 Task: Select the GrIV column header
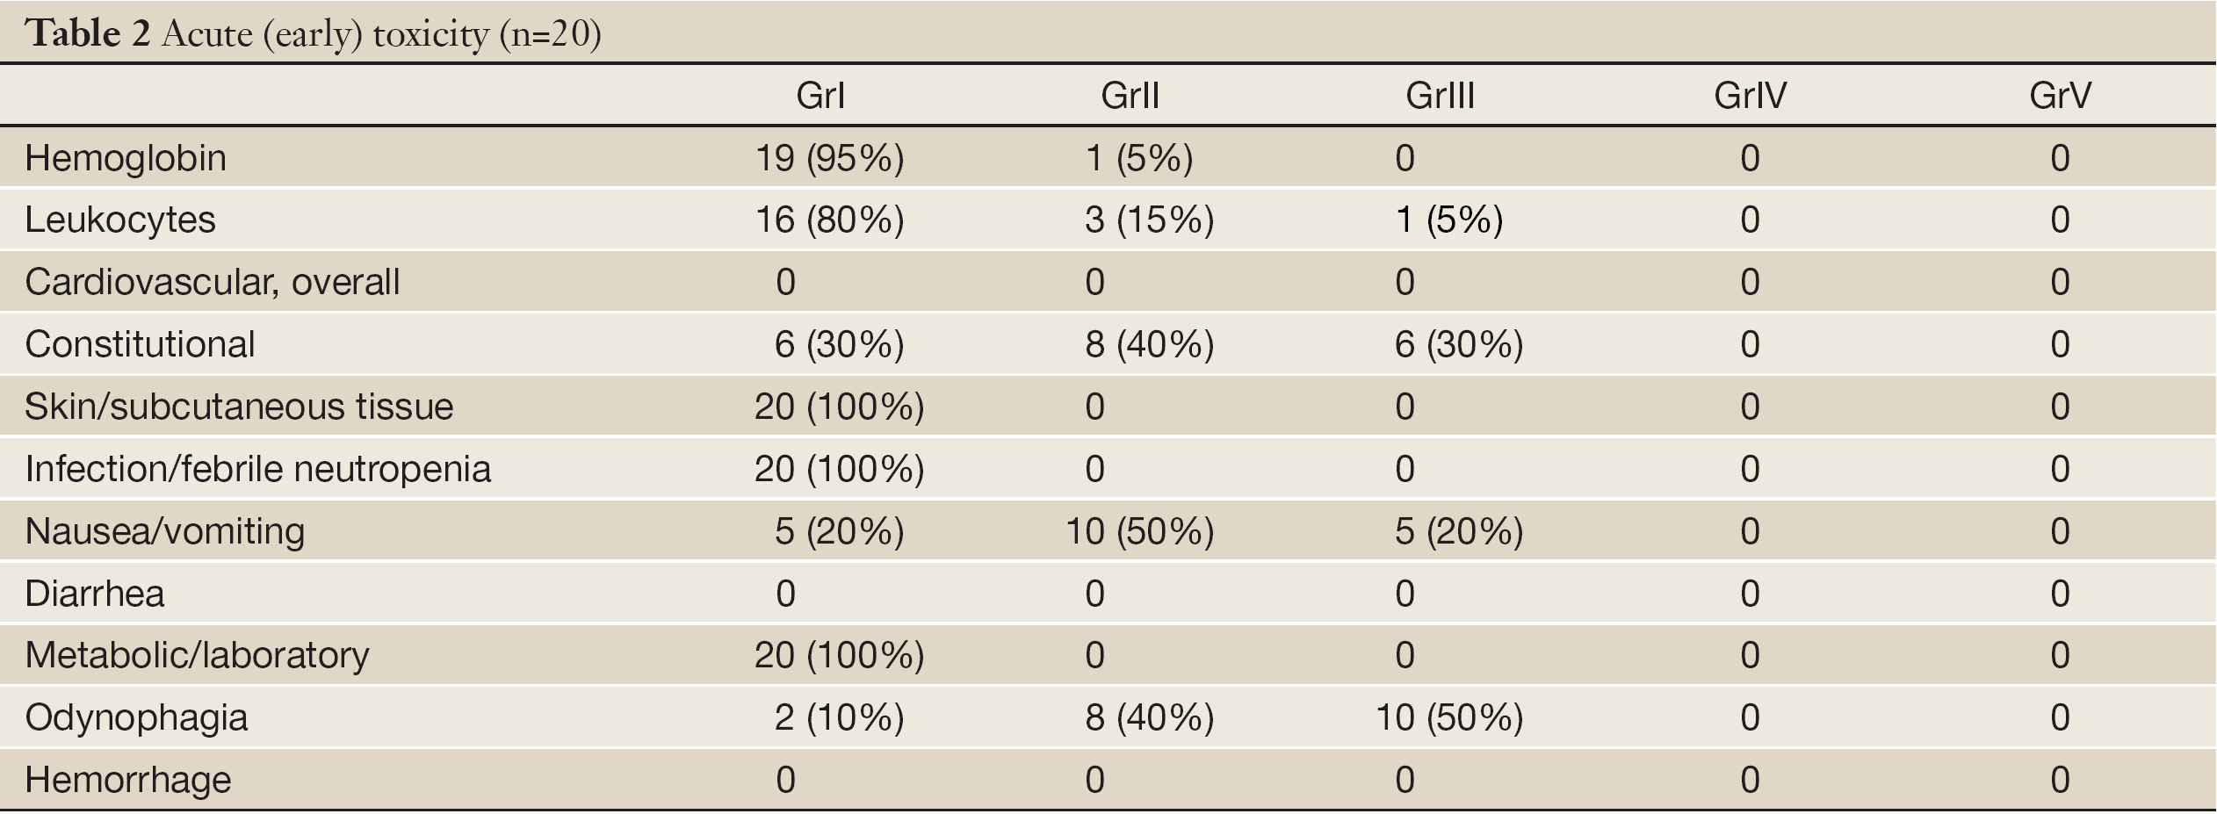1750,95
